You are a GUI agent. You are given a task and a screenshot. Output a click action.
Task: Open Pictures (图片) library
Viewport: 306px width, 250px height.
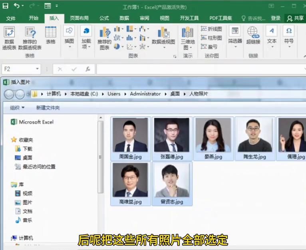24,202
